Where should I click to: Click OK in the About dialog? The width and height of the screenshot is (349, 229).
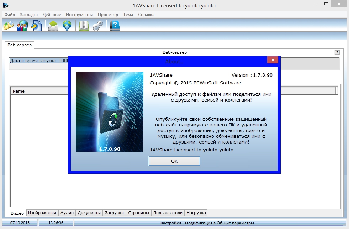pyautogui.click(x=174, y=161)
